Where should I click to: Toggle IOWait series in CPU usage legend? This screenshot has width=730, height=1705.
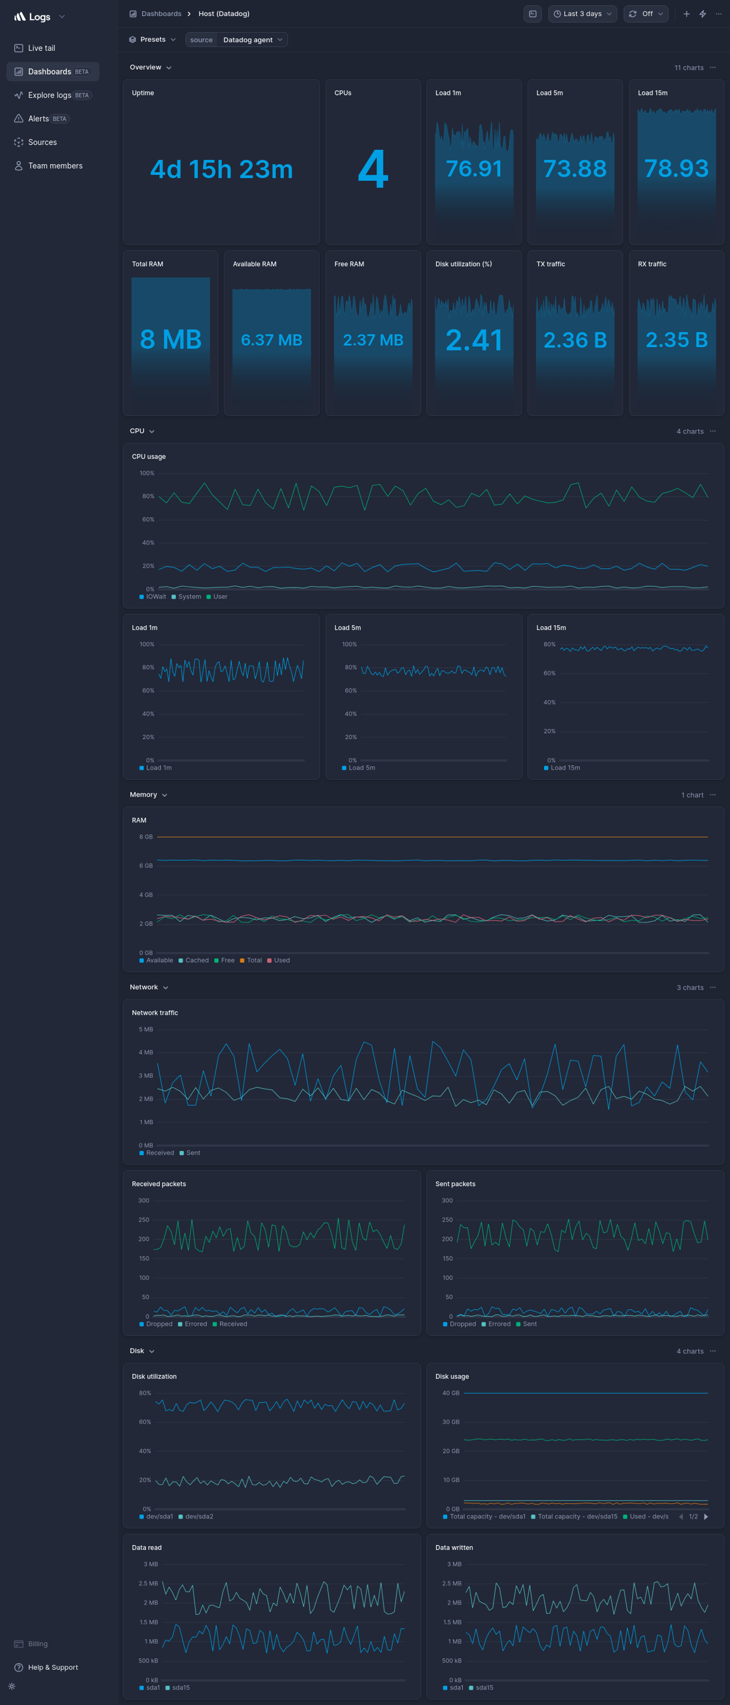click(x=153, y=596)
